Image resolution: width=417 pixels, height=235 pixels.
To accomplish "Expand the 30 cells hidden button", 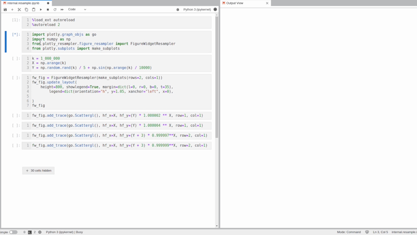I will coord(38,171).
